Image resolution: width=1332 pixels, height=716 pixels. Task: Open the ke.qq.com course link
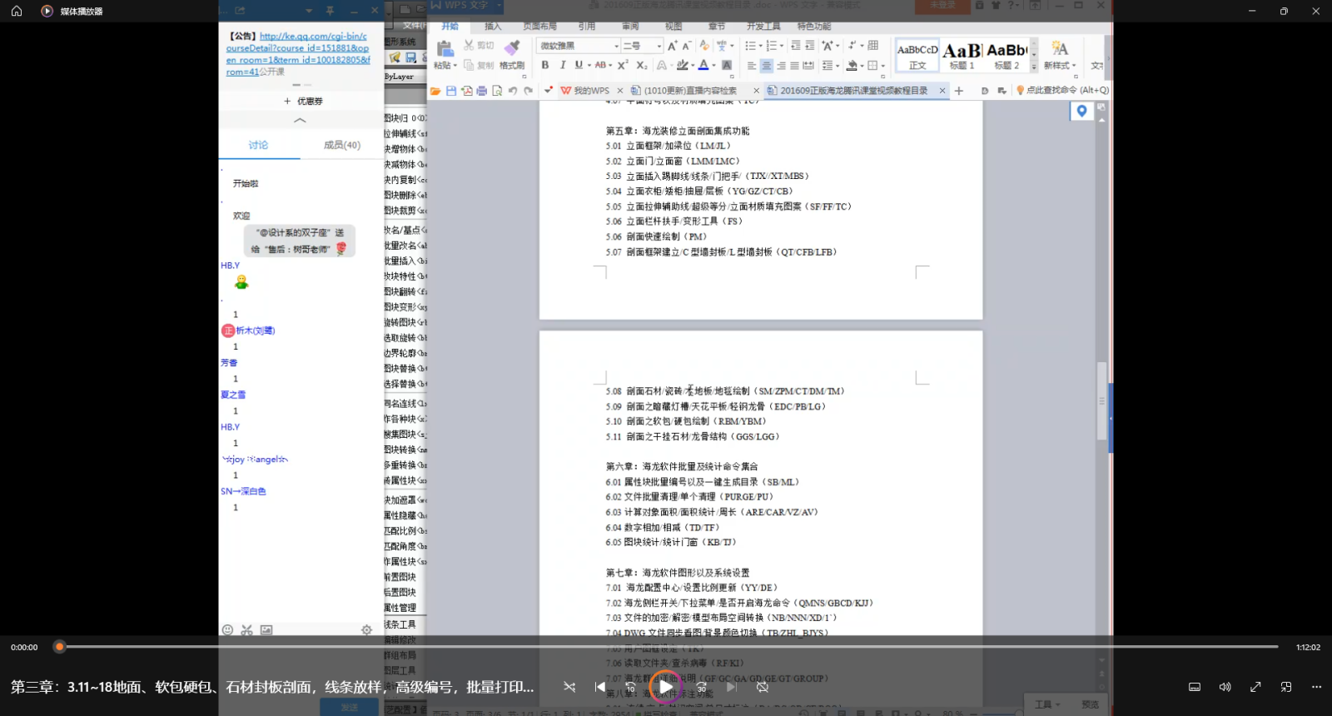coord(297,54)
